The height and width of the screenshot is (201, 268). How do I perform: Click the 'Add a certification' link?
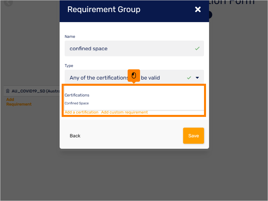click(81, 112)
